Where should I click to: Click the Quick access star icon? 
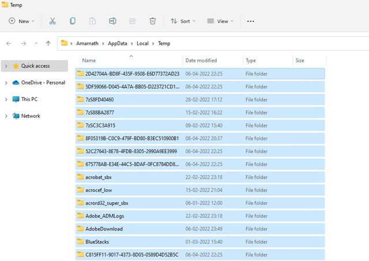coord(16,66)
